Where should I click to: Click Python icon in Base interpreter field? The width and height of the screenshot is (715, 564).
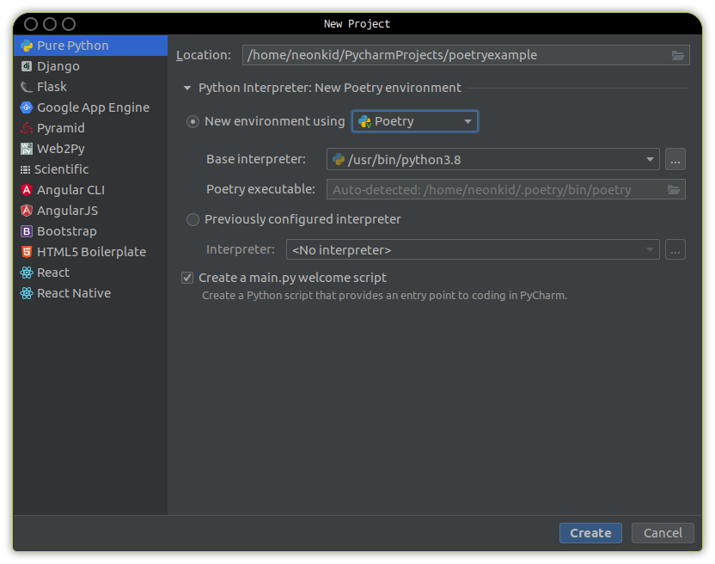point(339,159)
